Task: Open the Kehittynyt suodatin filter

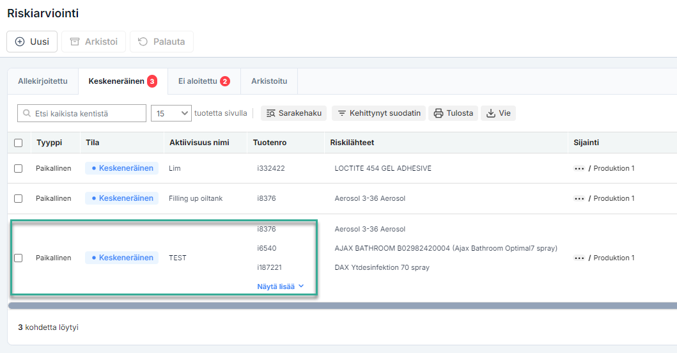Action: pyautogui.click(x=378, y=113)
